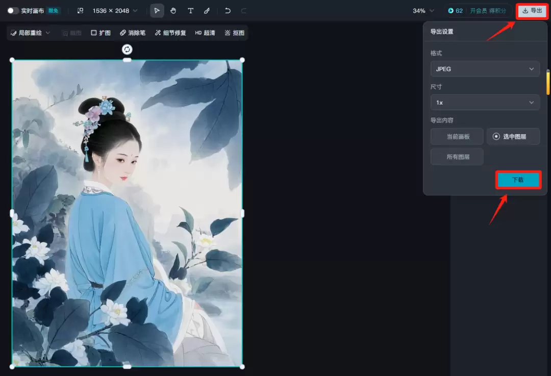Viewport: 551px width, 376px height.
Task: Open the canvas resize icon beside 1536 × 2048
Action: pos(80,10)
